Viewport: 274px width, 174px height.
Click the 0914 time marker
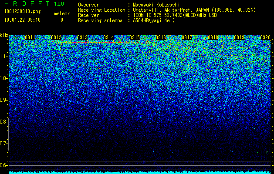coord(109,37)
